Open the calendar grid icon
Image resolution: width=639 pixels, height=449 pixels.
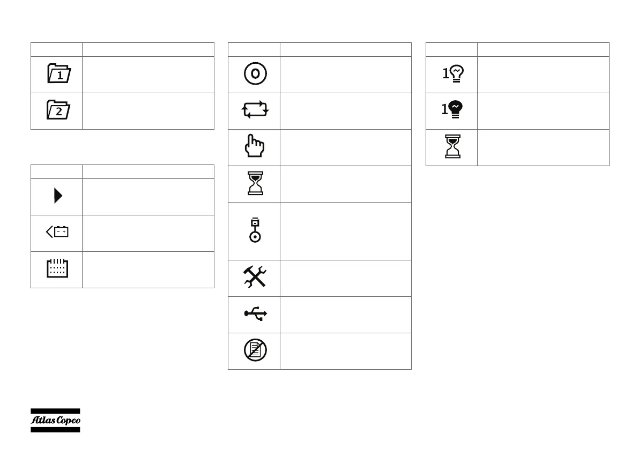click(x=57, y=268)
